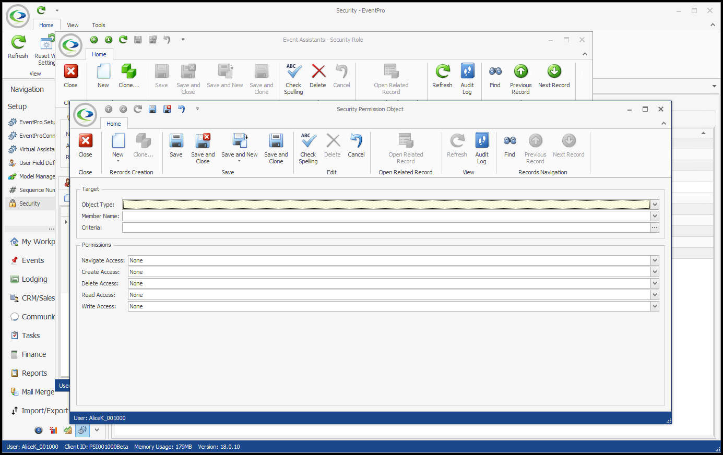The width and height of the screenshot is (723, 455).
Task: Open Read Access dropdown
Action: click(x=655, y=295)
